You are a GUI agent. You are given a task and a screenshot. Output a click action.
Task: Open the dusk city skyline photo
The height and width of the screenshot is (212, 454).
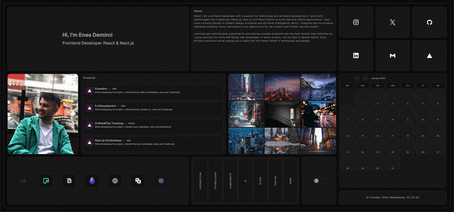coord(282,87)
